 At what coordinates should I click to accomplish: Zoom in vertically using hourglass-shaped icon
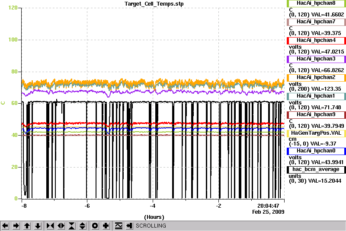(x=72, y=226)
